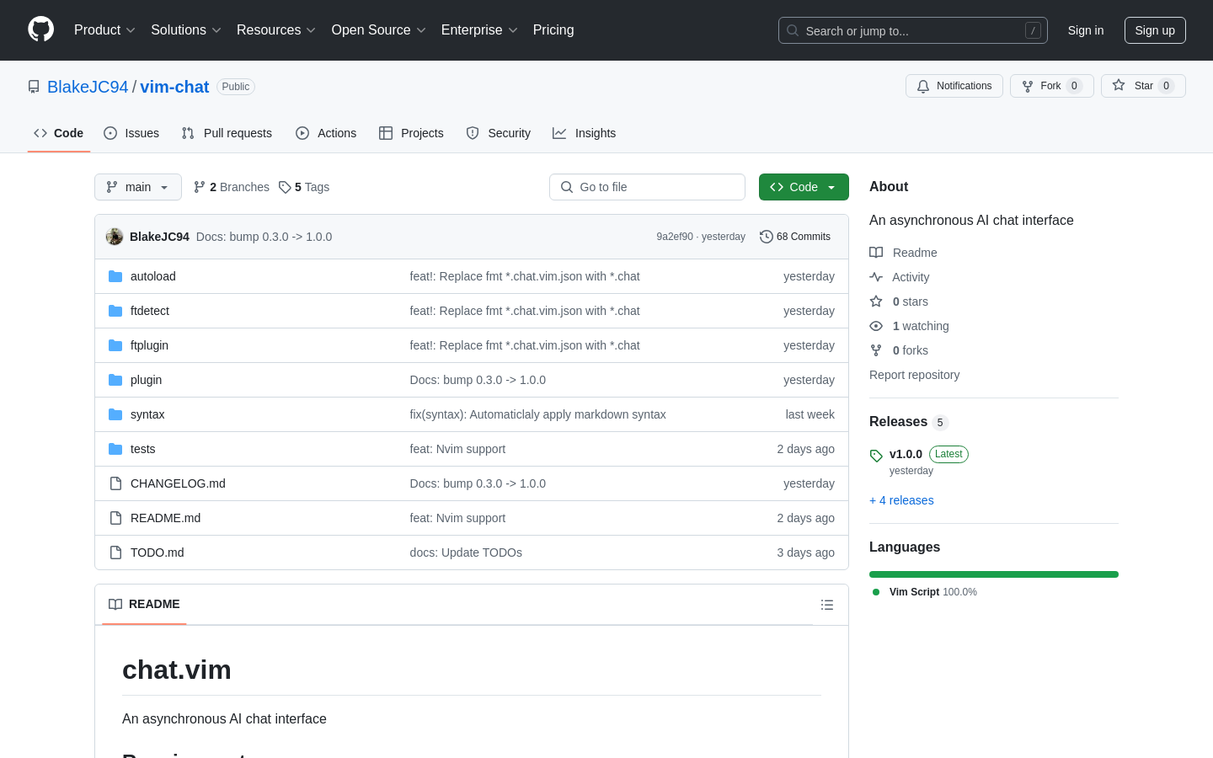Open the CHANGELOG.md file name
The image size is (1213, 758).
coord(178,483)
